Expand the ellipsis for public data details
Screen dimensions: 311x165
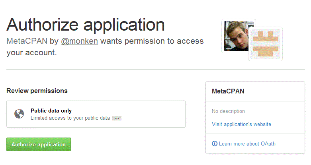pos(117,118)
